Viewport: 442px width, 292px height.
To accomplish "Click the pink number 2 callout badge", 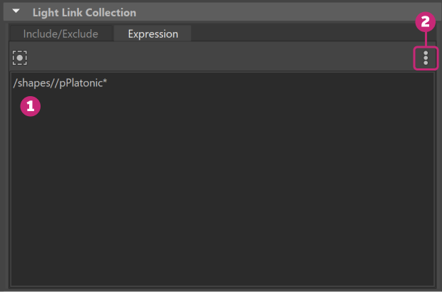I will tap(426, 22).
